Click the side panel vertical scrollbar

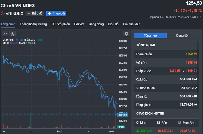click(x=198, y=73)
